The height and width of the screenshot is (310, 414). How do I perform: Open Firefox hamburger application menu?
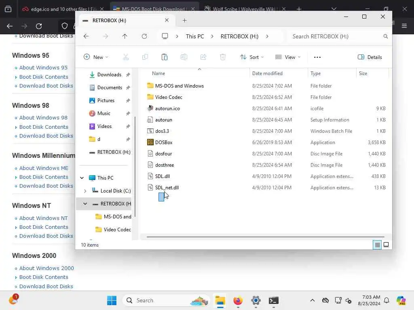[404, 25]
